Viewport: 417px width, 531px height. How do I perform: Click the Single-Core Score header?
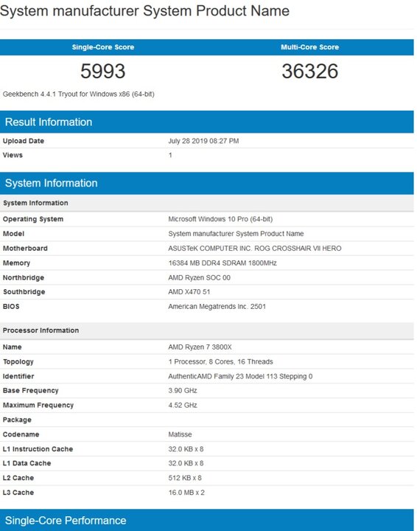point(103,47)
